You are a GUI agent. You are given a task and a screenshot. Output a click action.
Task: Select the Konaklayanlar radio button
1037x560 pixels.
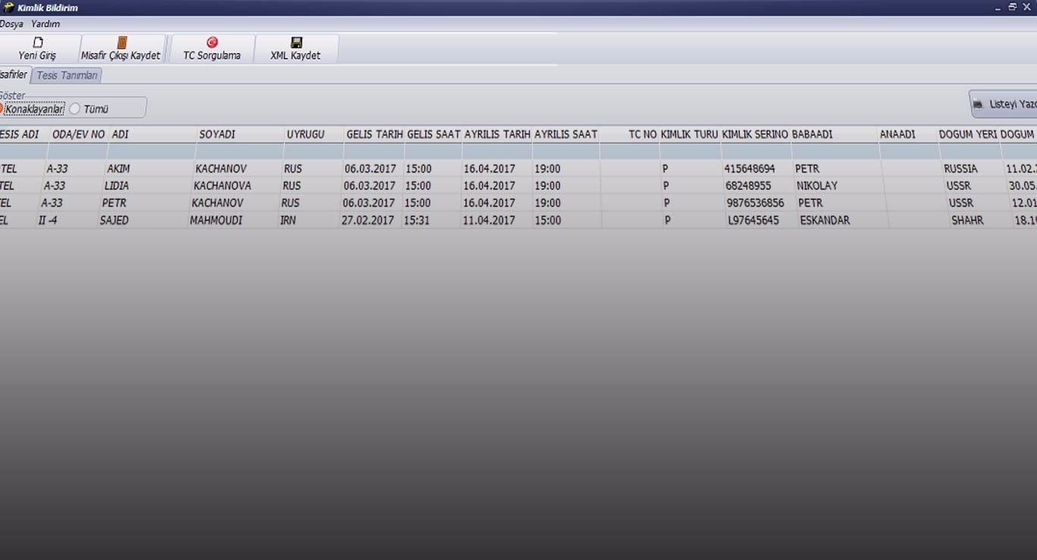[x=2, y=109]
